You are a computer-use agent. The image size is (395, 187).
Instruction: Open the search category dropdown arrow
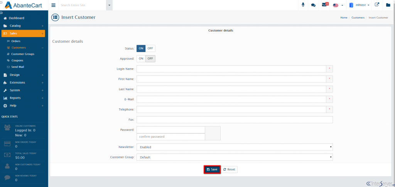(109, 5)
